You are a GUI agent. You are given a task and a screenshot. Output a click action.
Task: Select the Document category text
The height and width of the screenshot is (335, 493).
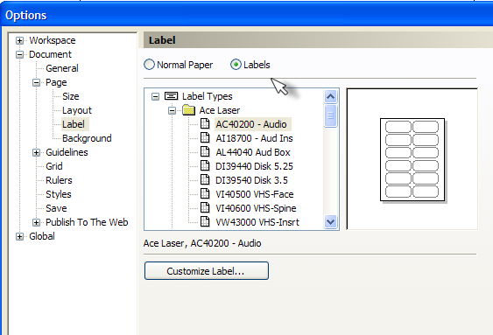(50, 54)
